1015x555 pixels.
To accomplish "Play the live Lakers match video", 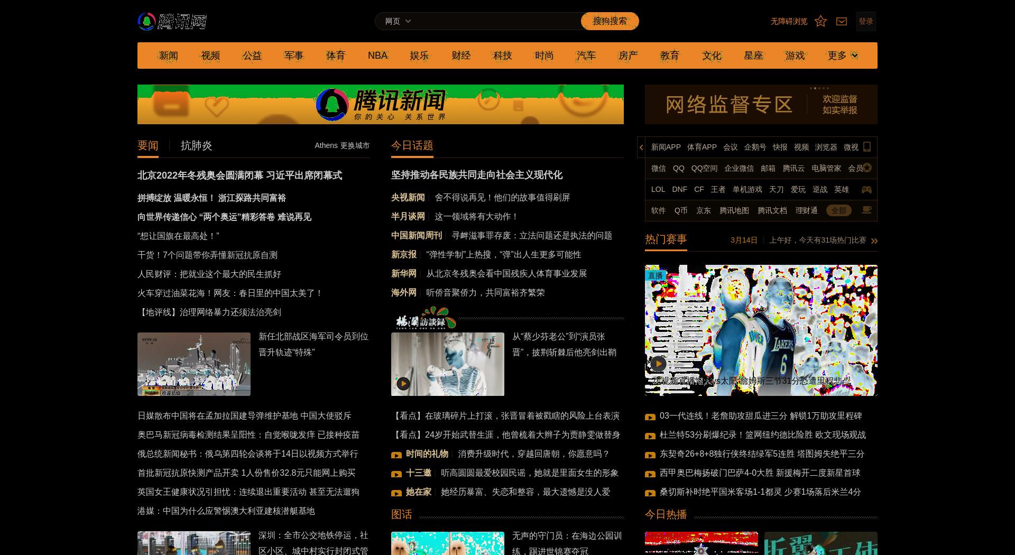I will (658, 364).
